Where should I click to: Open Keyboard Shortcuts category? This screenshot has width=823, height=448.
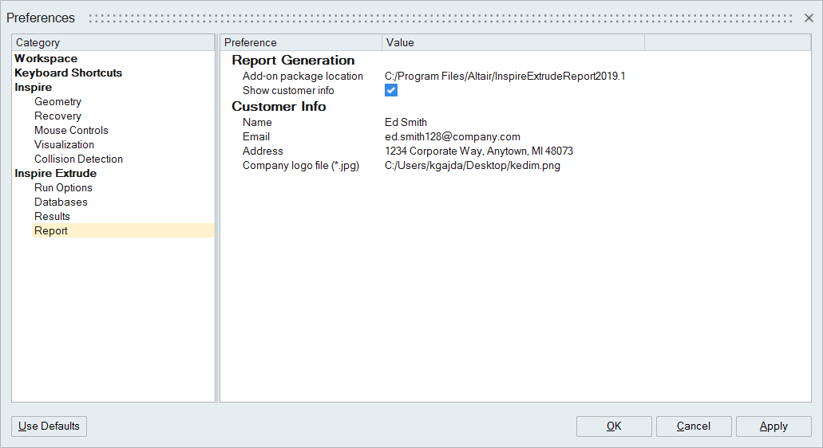(x=69, y=73)
